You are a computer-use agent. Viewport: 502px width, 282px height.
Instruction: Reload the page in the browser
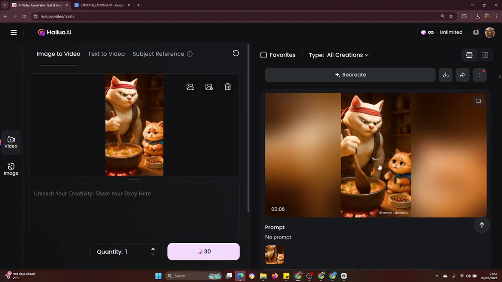(24, 16)
